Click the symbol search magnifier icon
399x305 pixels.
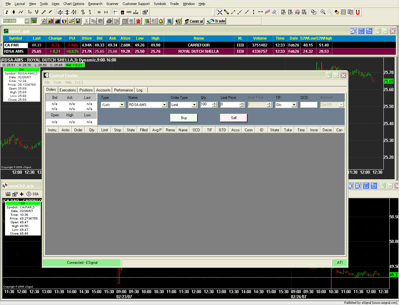coord(170,21)
